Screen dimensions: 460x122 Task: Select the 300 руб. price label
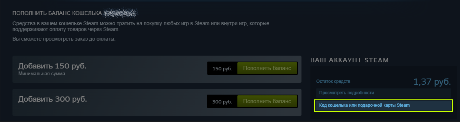[x=222, y=102]
